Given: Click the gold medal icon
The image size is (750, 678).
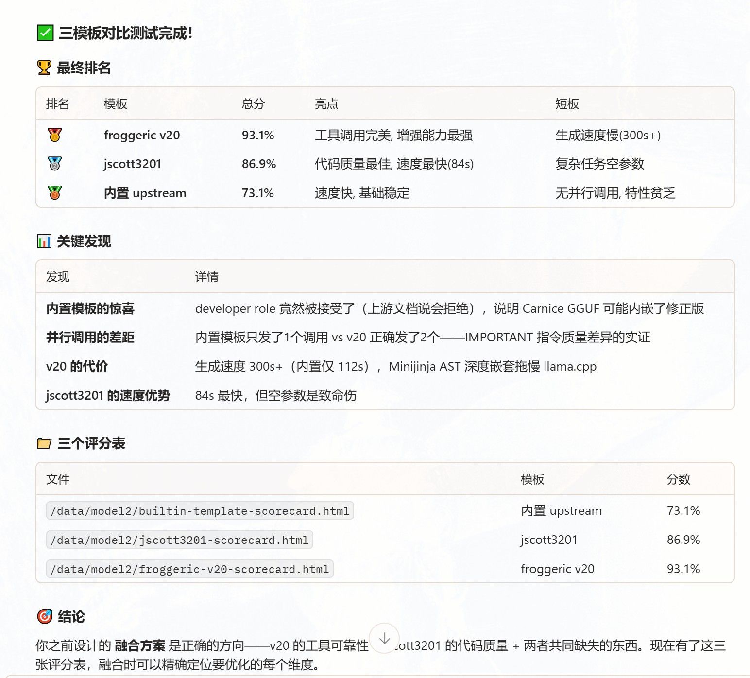Looking at the screenshot, I should tap(55, 135).
